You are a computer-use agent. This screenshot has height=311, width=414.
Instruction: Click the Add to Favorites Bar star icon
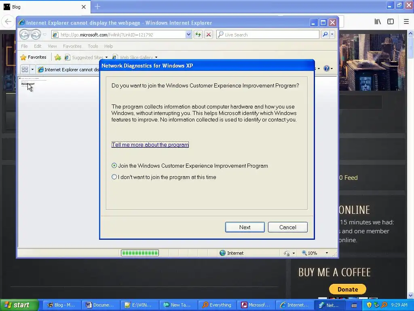(x=58, y=57)
